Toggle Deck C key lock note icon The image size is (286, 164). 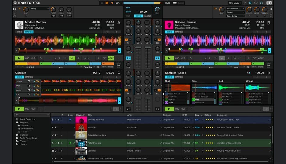click(x=120, y=101)
